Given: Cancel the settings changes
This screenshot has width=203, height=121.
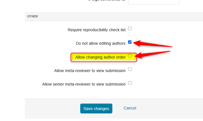Looking at the screenshot, I should 130,108.
